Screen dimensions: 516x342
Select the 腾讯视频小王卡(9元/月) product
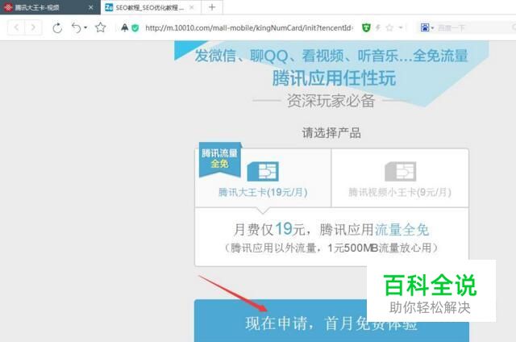click(400, 177)
